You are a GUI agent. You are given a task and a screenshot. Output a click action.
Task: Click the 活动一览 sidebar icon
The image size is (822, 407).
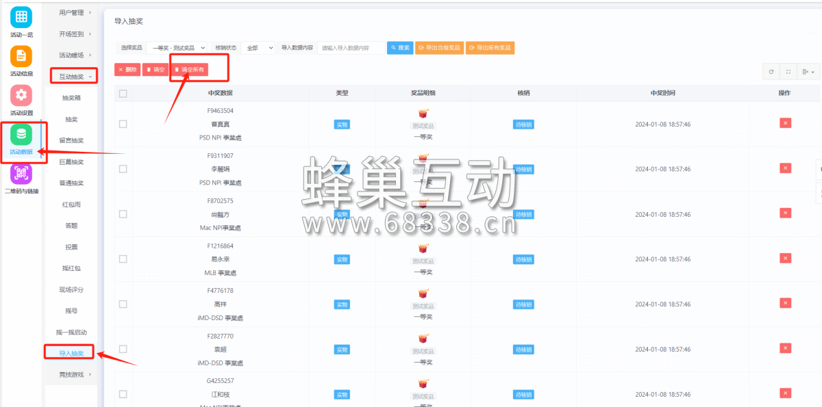(x=22, y=18)
